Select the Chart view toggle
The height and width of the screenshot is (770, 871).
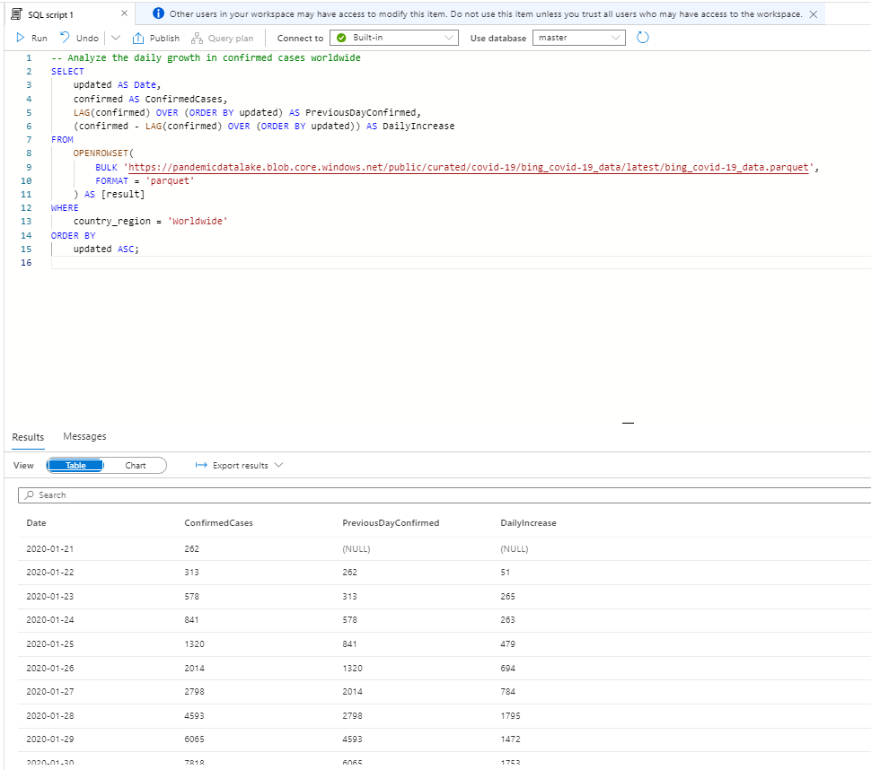tap(135, 465)
